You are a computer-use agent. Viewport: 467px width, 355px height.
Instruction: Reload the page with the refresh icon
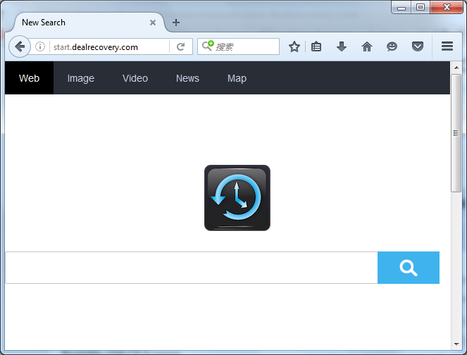180,46
